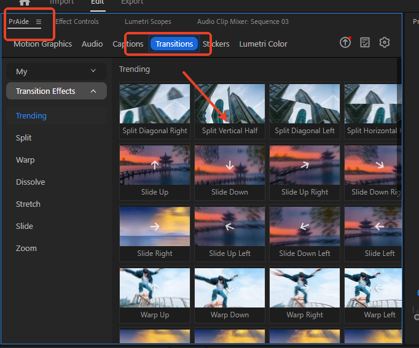This screenshot has height=348, width=419.
Task: Open the Lumetri Color tab
Action: click(x=263, y=44)
